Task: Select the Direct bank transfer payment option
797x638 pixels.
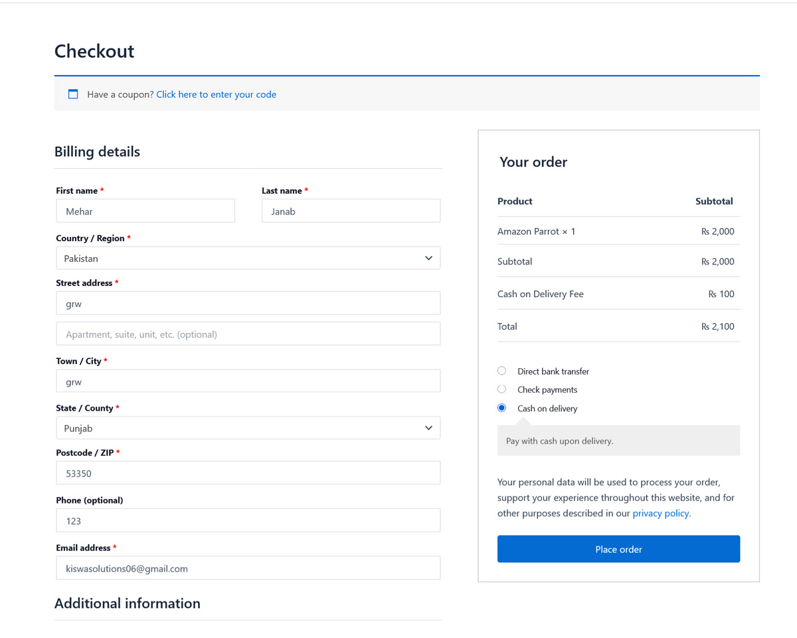Action: [501, 371]
